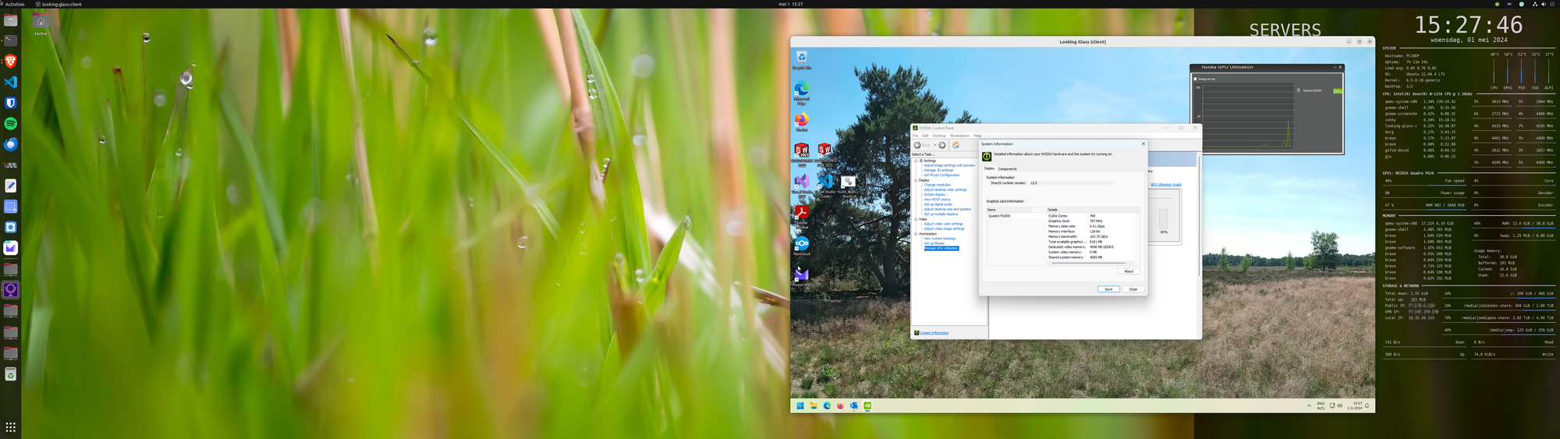The image size is (1560, 439).
Task: Click Windows taskbar volume icon
Action: pos(1339,405)
